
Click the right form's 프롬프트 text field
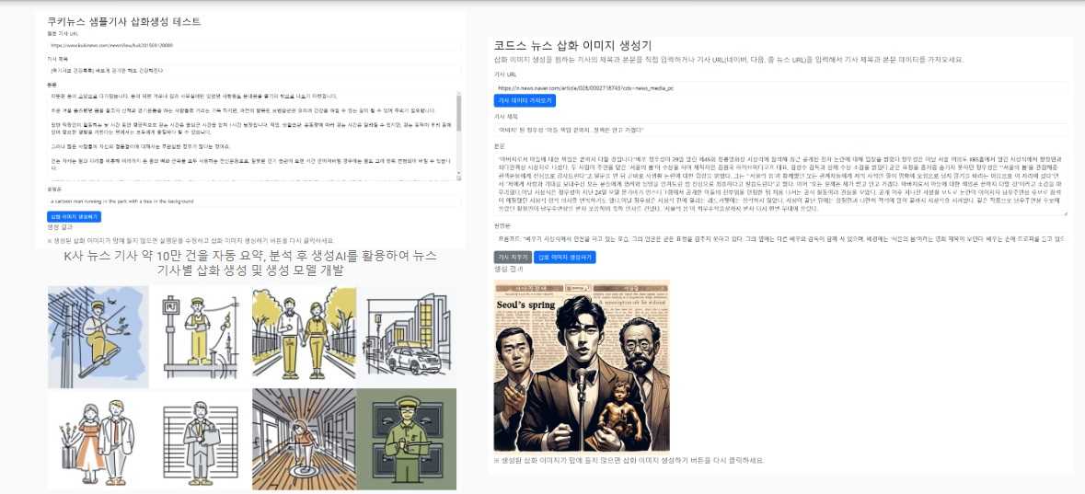(781, 238)
